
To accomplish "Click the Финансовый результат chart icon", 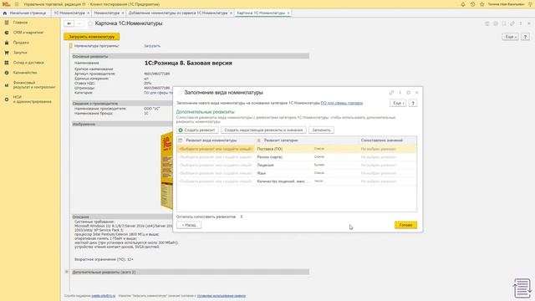I will pyautogui.click(x=7, y=85).
